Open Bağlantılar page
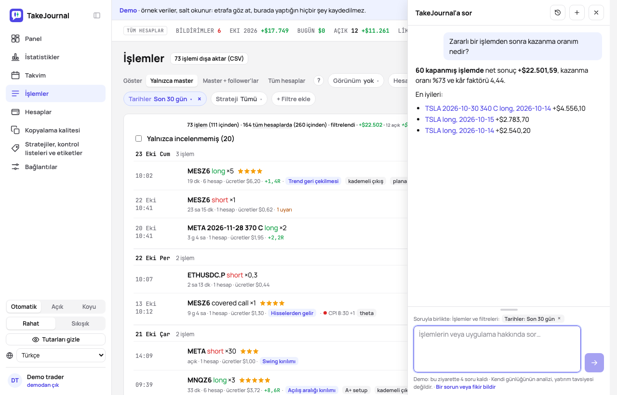Screen dimensions: 617x395 pyautogui.click(x=55, y=167)
